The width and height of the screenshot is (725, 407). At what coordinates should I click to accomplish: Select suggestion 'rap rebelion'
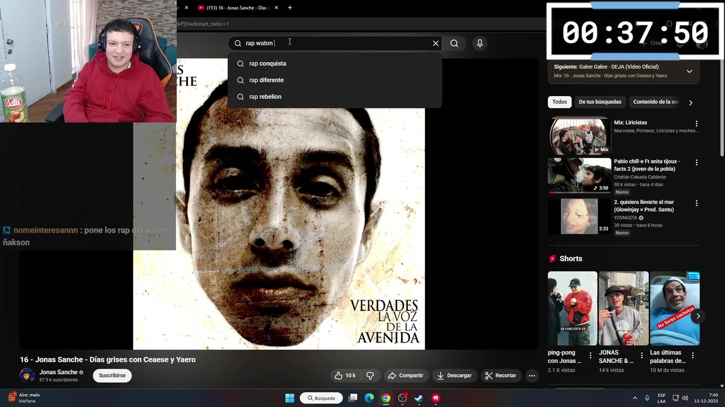(x=335, y=97)
